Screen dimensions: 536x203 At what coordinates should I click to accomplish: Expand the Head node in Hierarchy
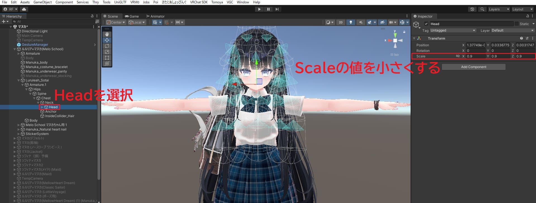(x=42, y=107)
